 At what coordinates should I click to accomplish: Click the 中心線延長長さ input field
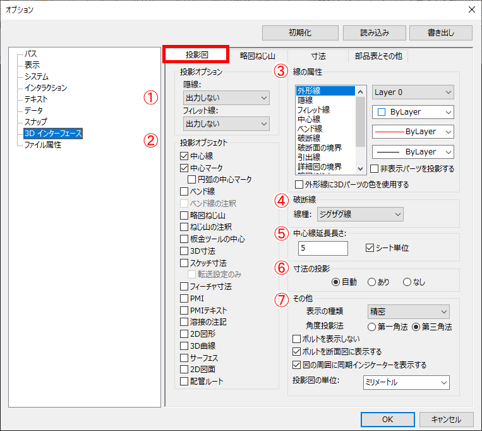point(328,248)
